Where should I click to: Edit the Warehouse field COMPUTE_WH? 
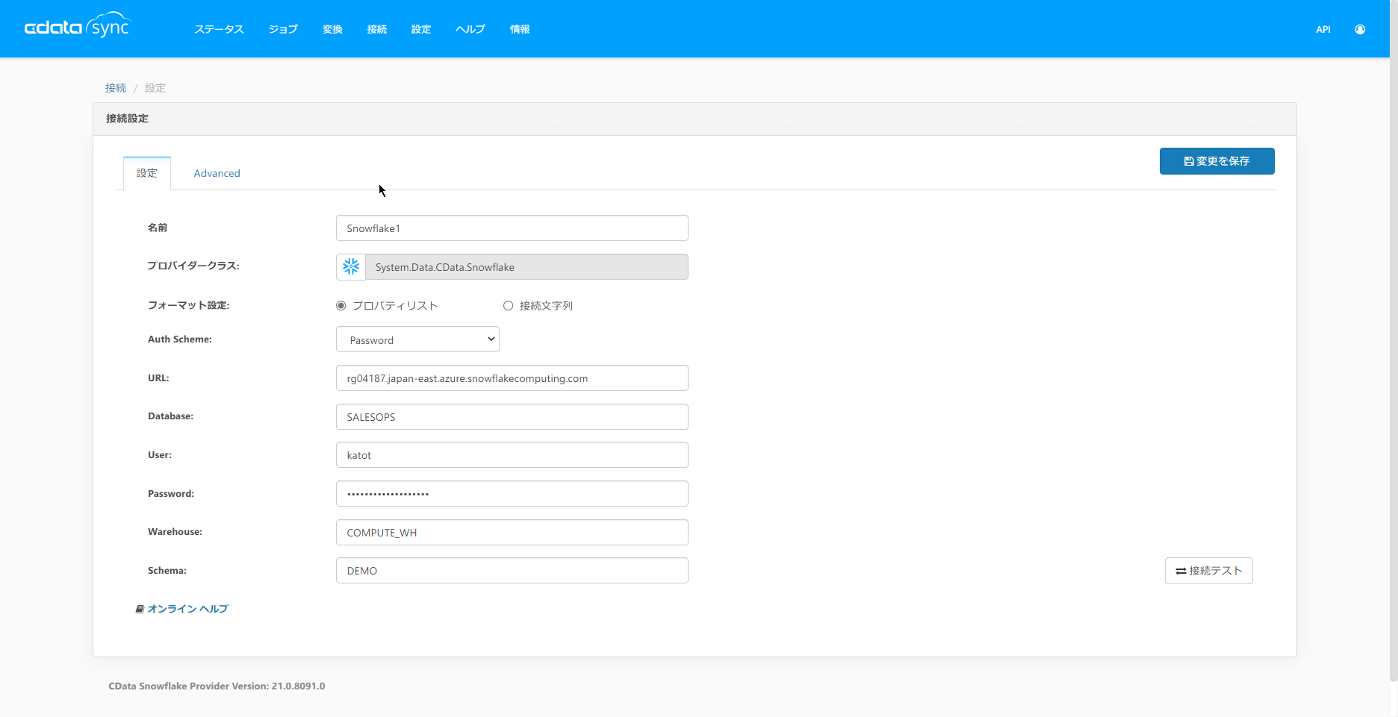coord(512,533)
